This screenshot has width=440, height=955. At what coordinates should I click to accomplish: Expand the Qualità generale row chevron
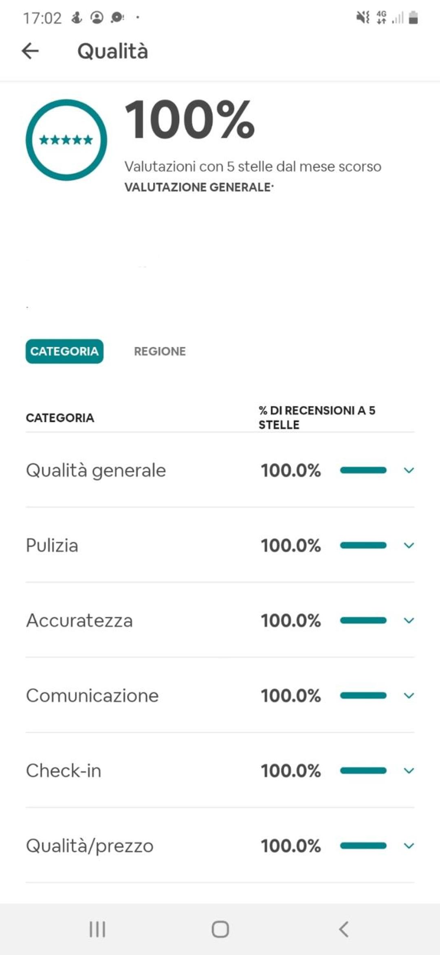pos(409,470)
